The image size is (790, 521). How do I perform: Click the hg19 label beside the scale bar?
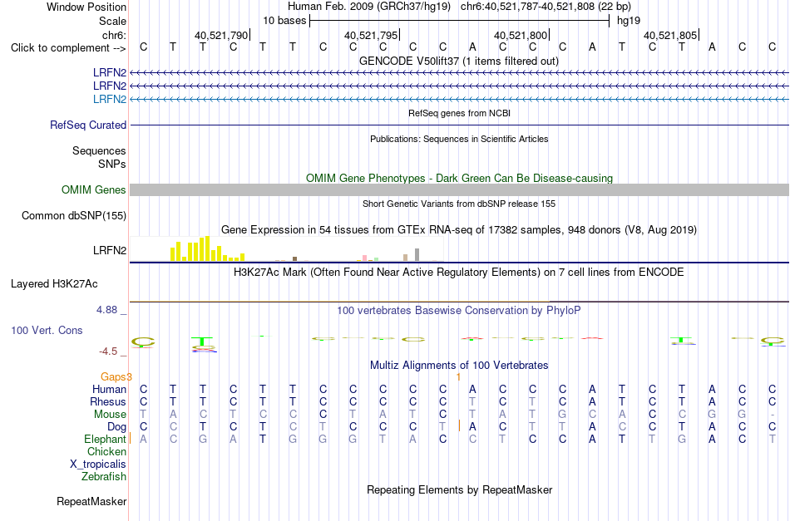tap(629, 21)
